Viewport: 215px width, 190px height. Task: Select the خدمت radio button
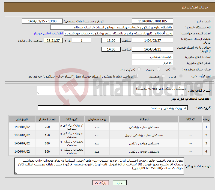(x=159, y=69)
